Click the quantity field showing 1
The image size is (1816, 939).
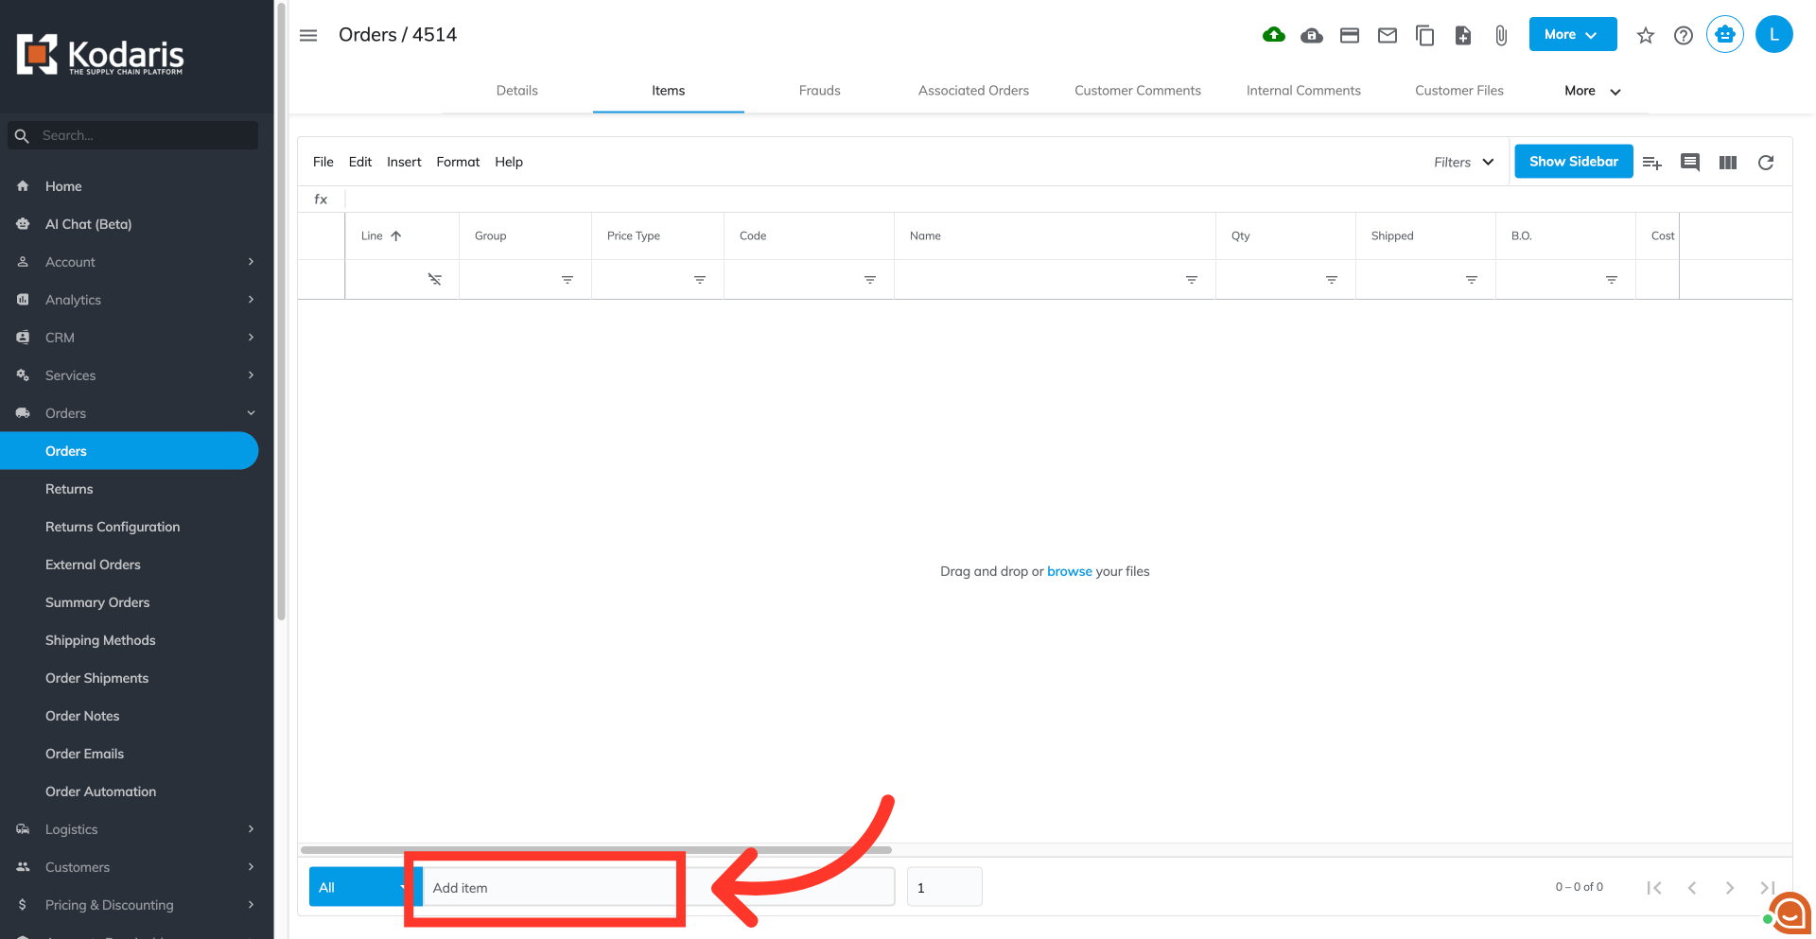click(x=945, y=887)
